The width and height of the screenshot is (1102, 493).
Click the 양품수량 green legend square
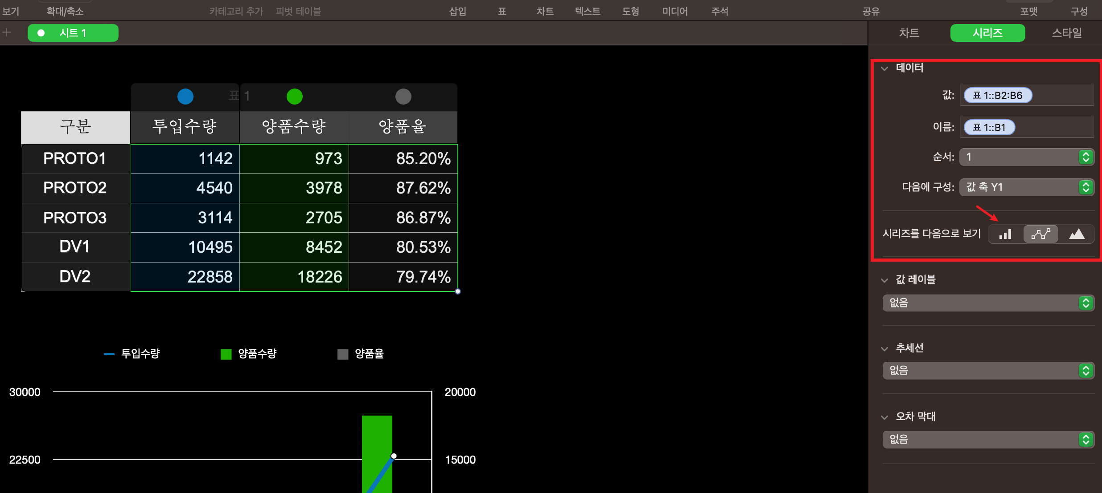coord(226,354)
